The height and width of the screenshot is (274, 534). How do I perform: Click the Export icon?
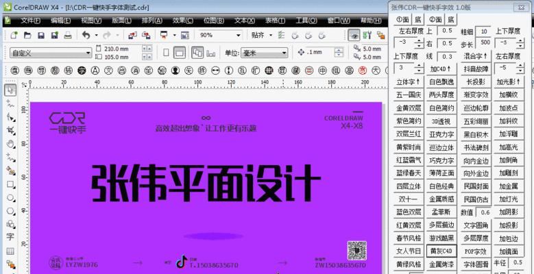(x=146, y=35)
